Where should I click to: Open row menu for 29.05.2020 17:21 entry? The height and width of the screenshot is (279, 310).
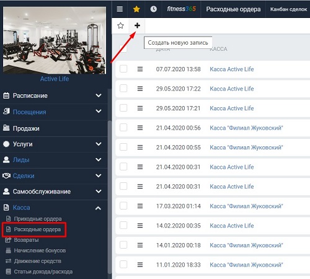(x=140, y=108)
